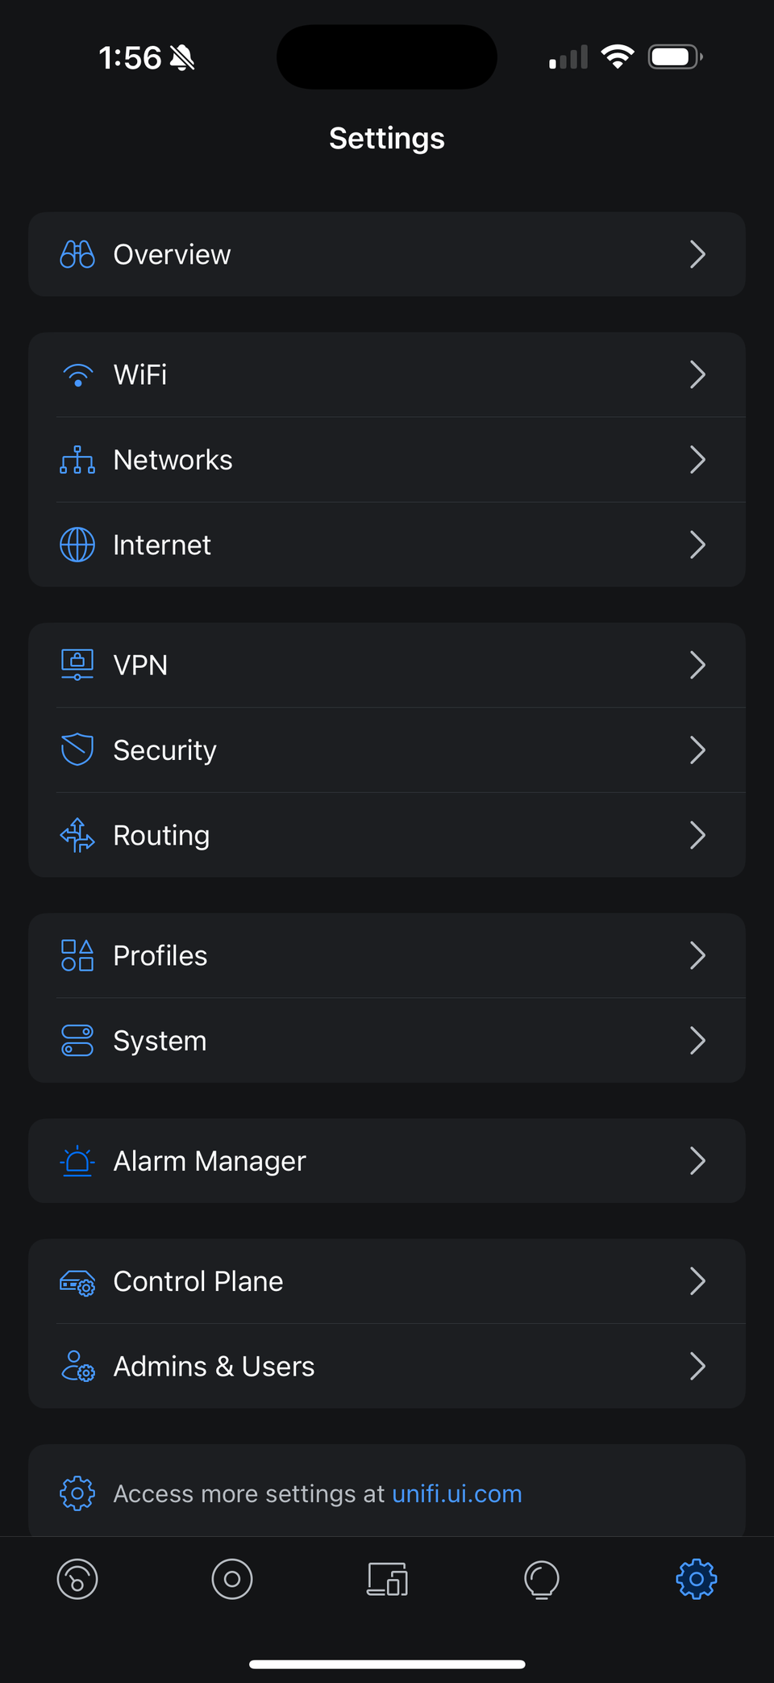
Task: Tap the Networks topology icon
Action: [77, 460]
